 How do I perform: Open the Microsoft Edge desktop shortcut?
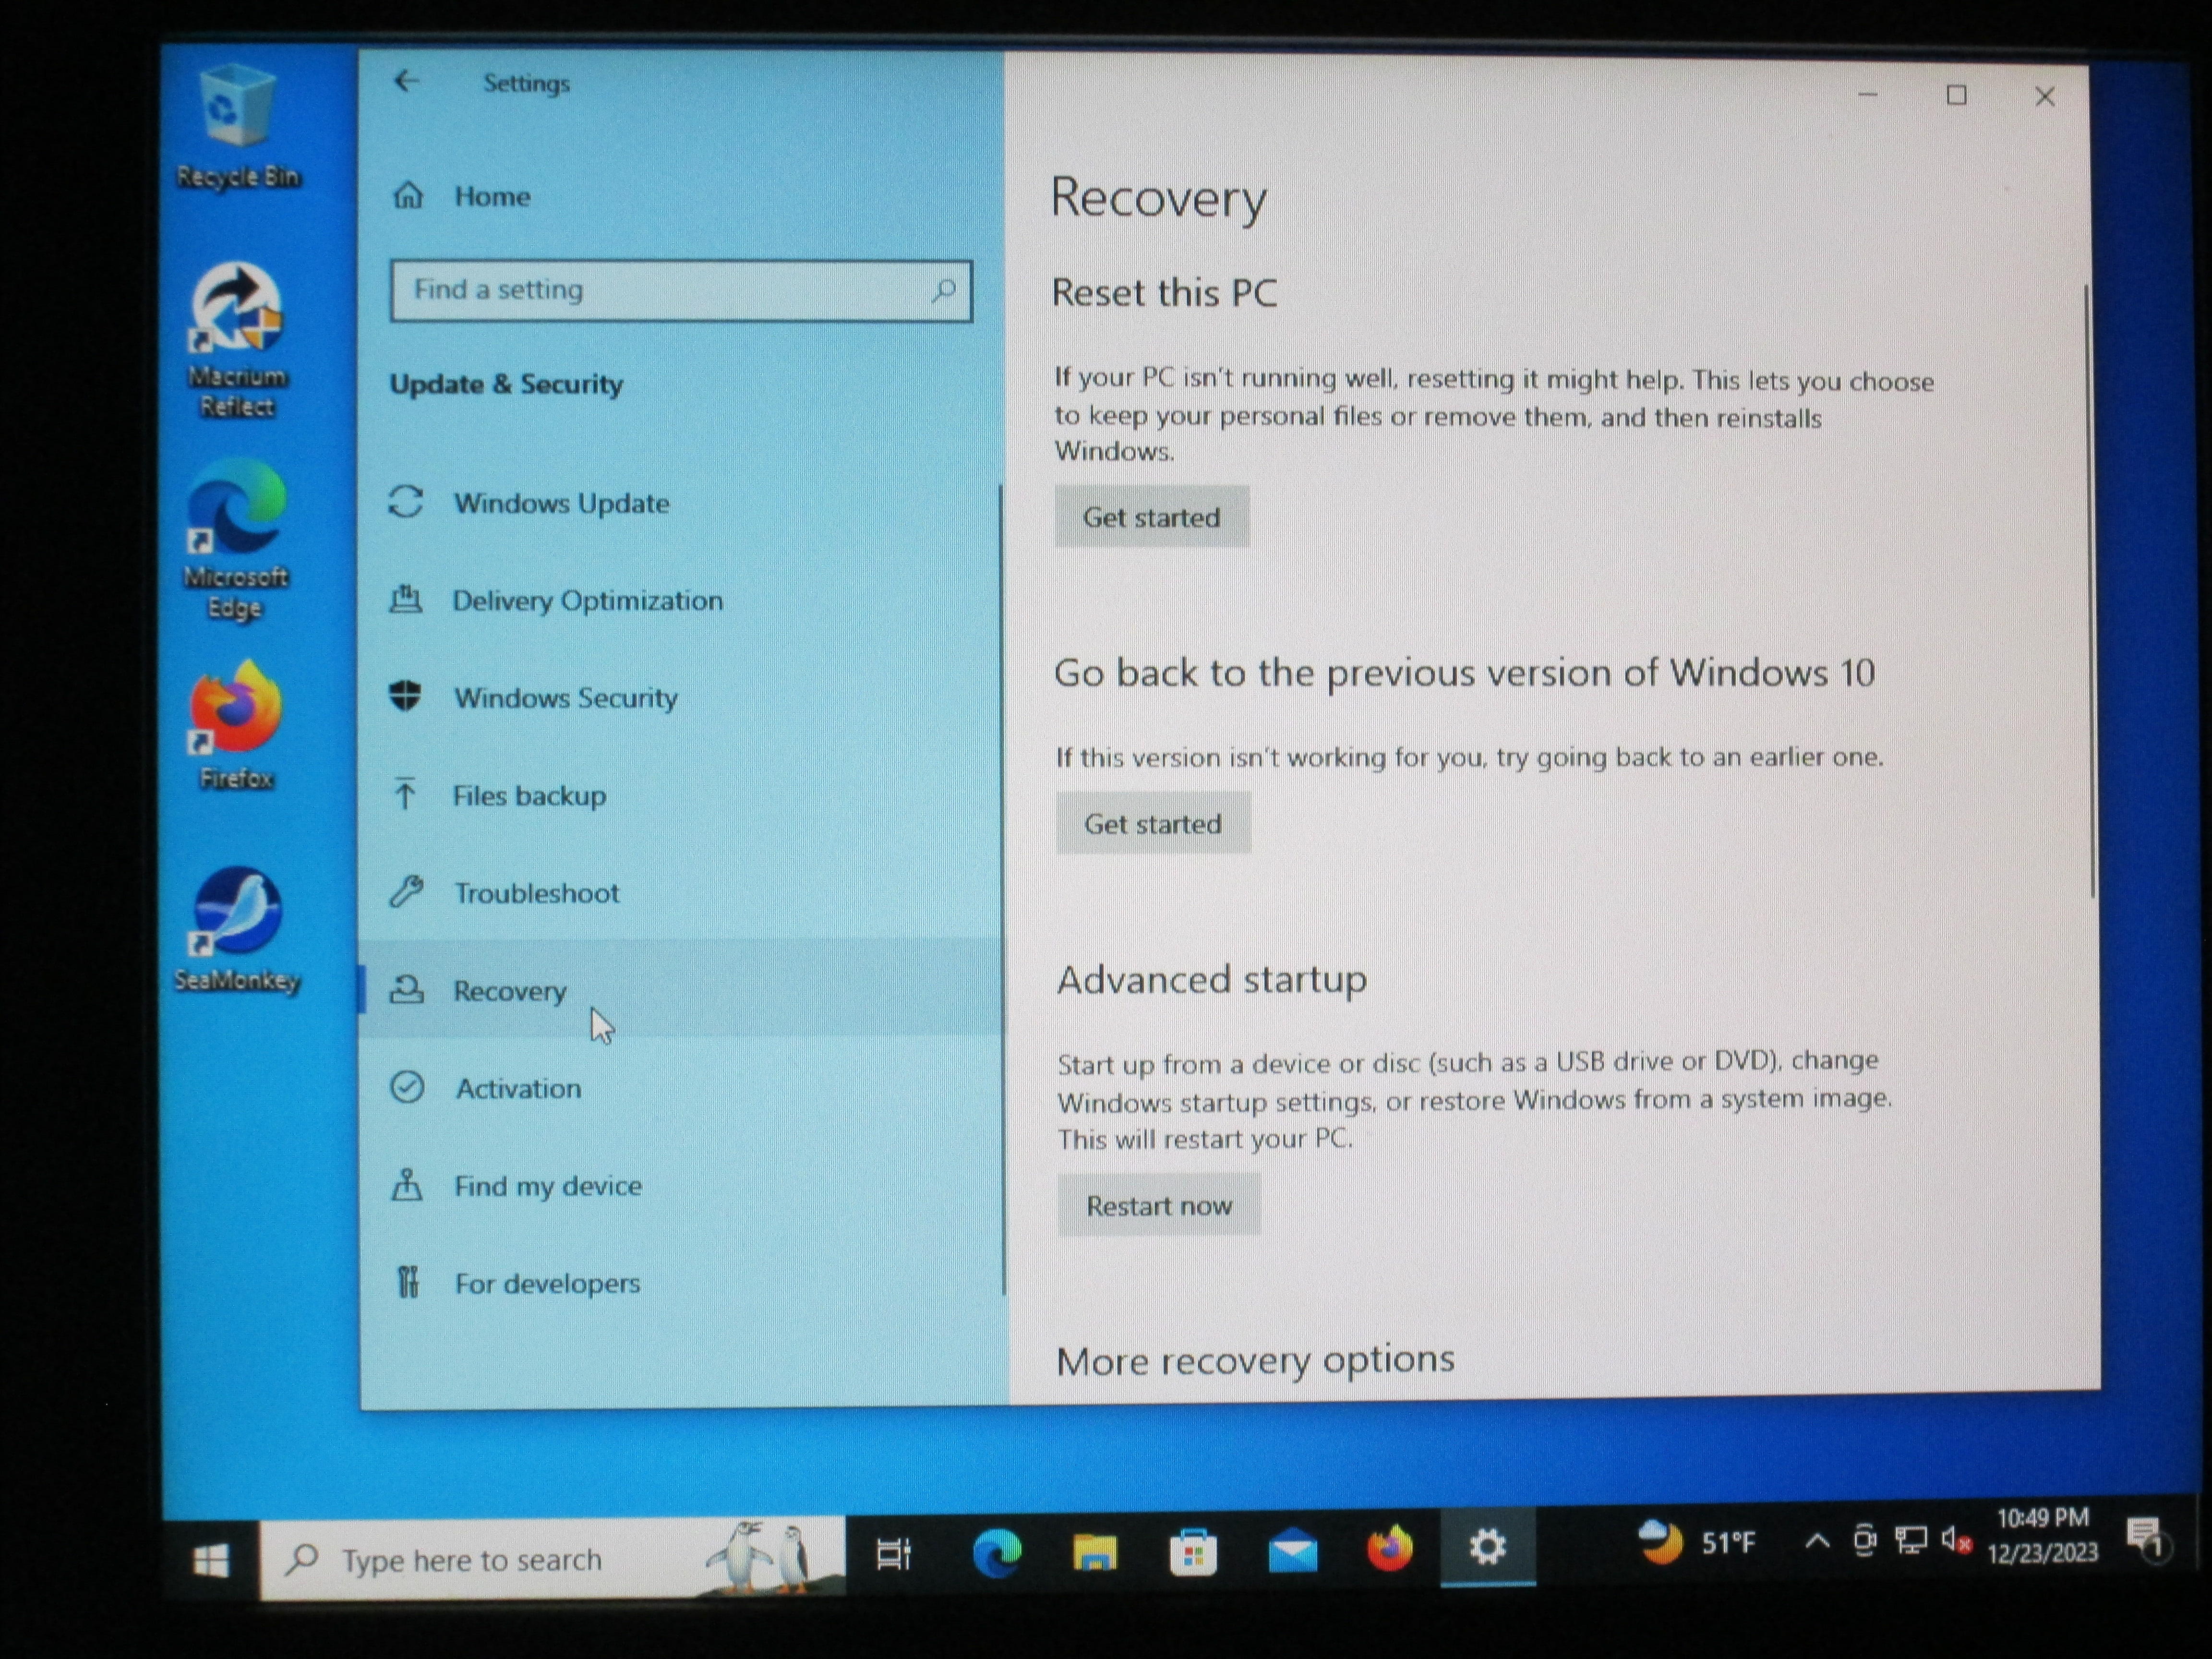coord(236,540)
